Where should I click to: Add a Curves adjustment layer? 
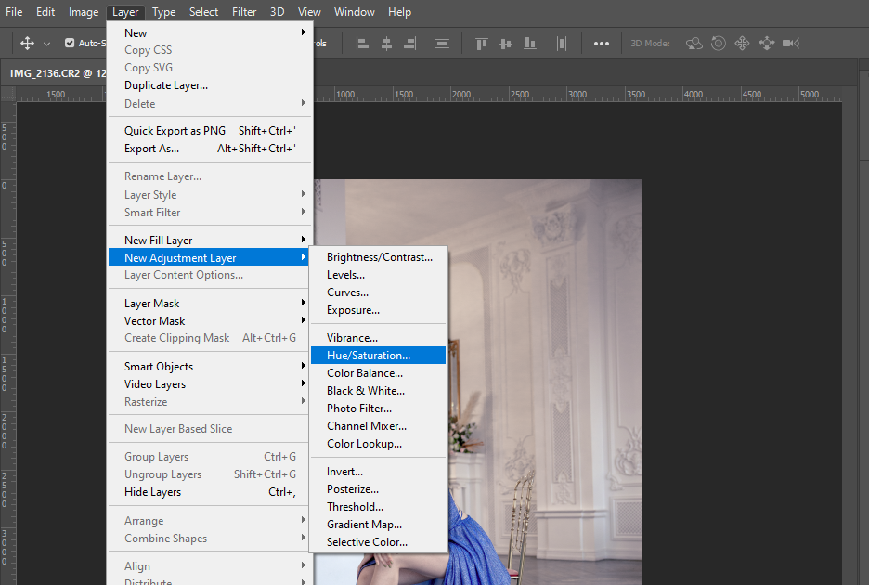379,292
